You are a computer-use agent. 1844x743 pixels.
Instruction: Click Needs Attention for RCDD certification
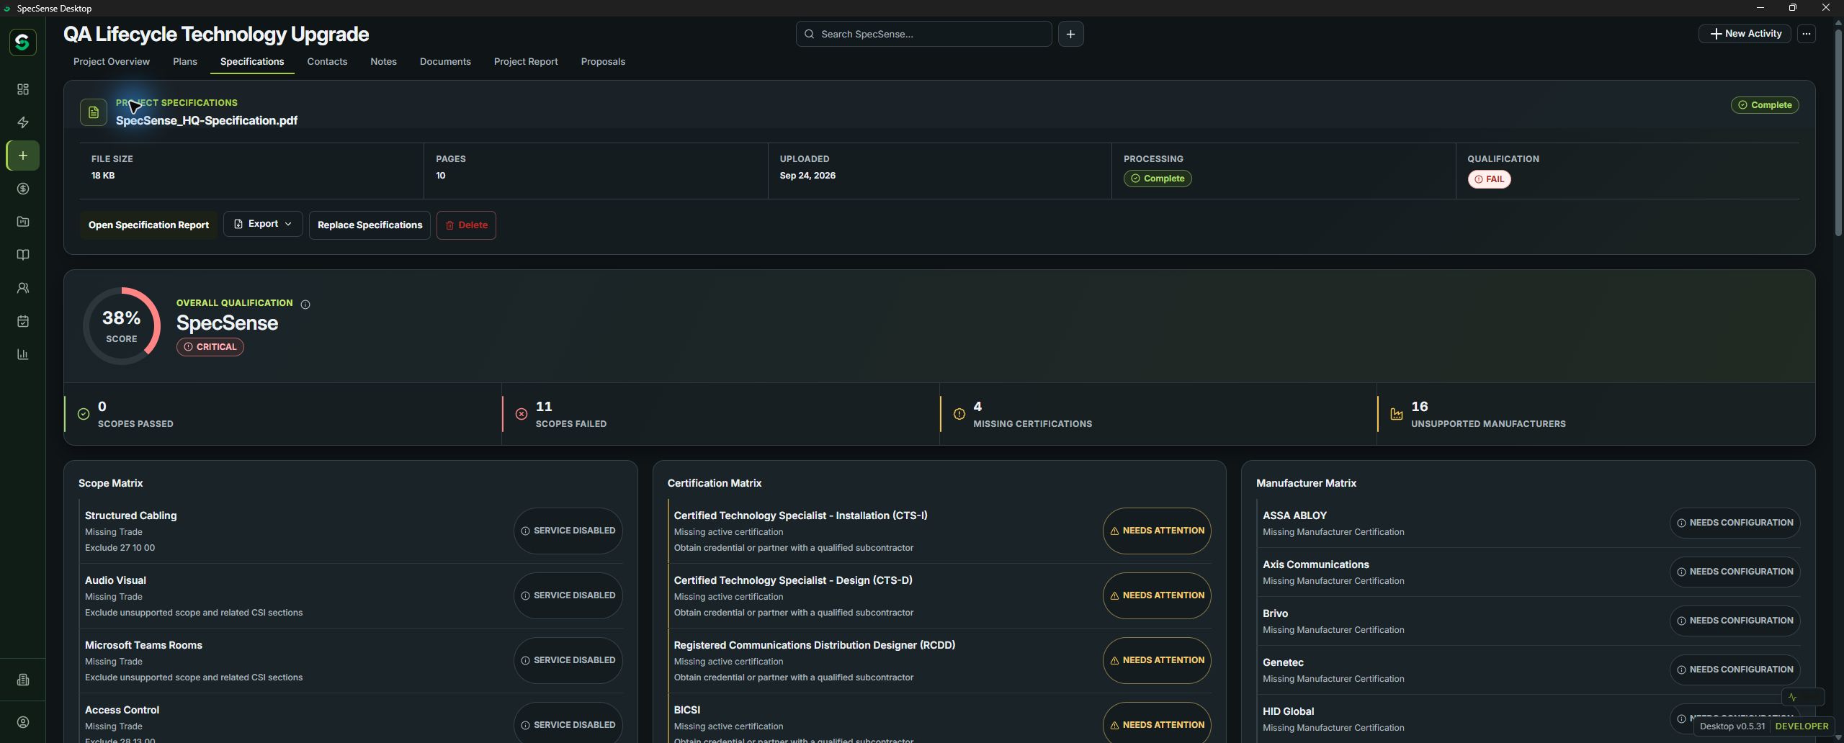tap(1157, 661)
